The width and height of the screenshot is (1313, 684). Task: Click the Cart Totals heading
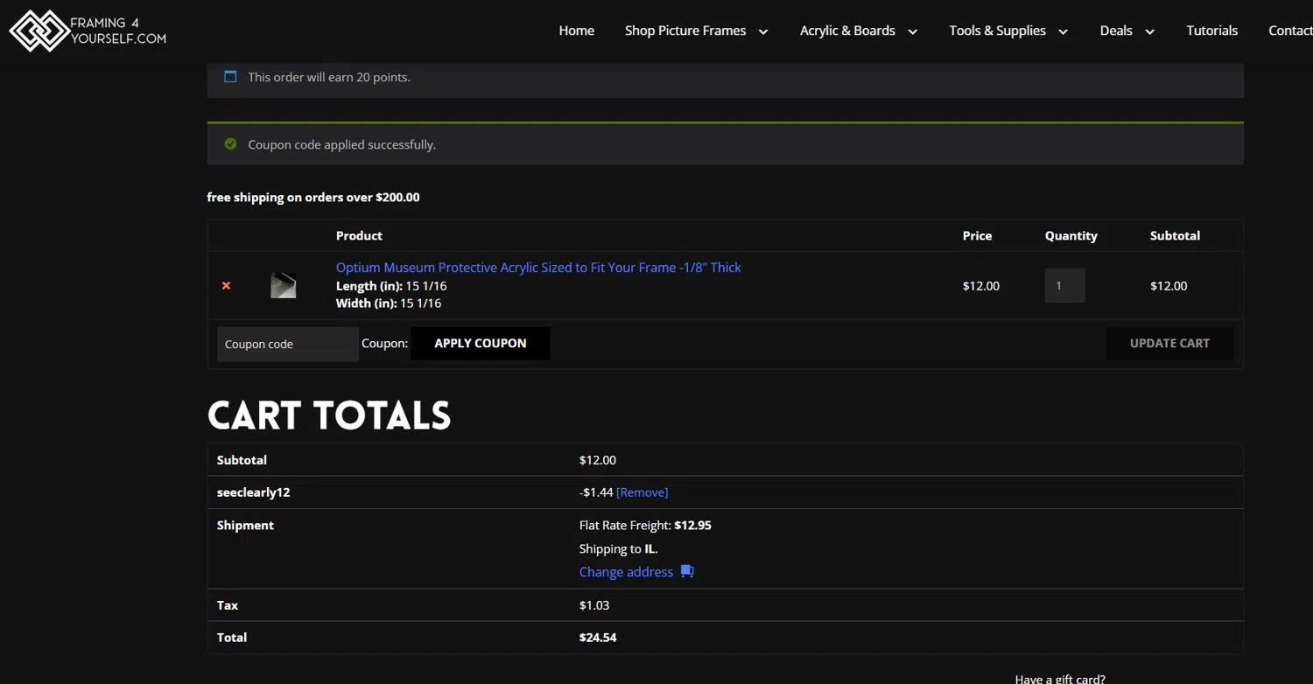(x=329, y=415)
